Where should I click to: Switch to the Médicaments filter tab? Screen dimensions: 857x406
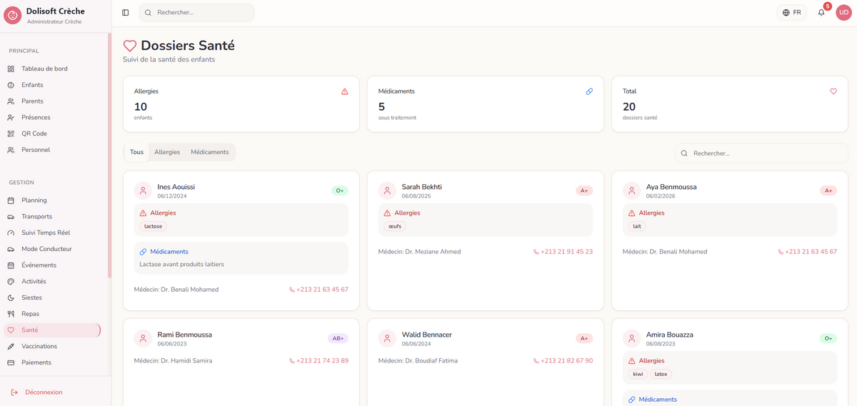[210, 152]
